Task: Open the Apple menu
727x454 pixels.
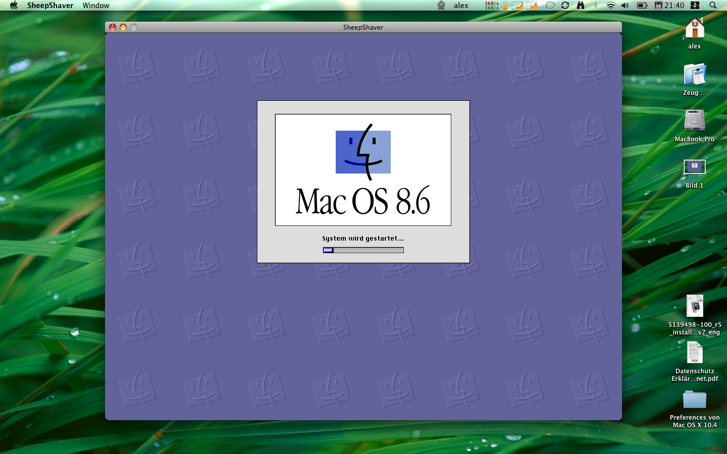Action: point(14,6)
